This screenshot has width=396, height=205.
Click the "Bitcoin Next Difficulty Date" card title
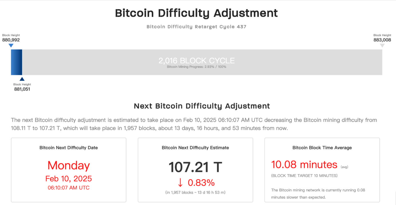point(68,148)
